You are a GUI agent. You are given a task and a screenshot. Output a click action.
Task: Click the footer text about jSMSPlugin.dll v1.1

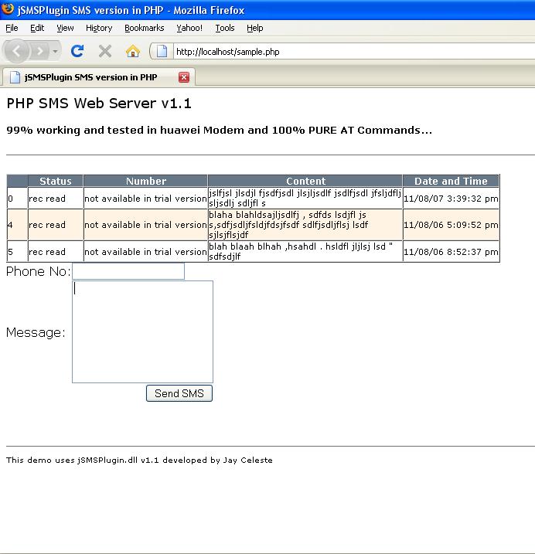pos(139,460)
